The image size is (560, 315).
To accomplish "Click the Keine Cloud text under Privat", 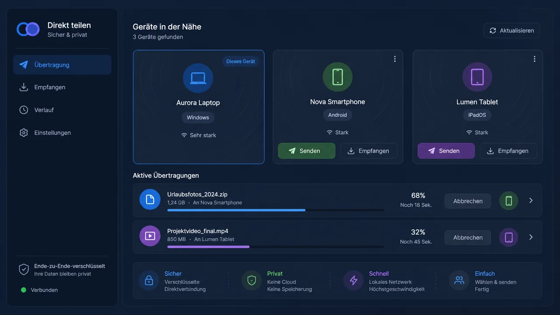I will point(282,282).
